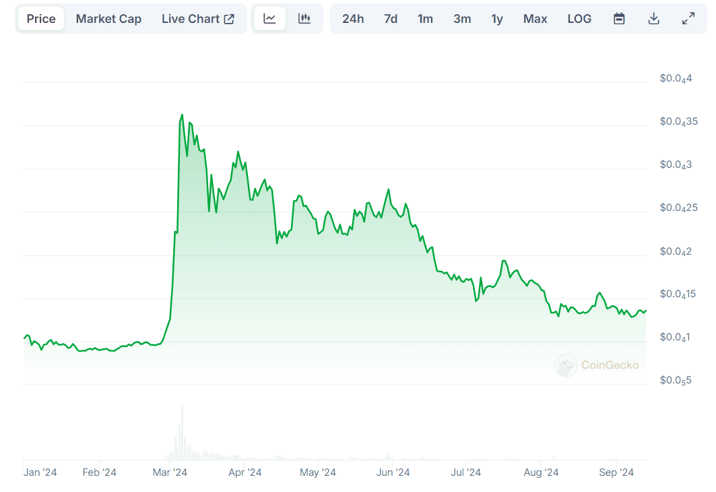This screenshot has width=716, height=492.
Task: Click the Jun '24 x-axis label
Action: click(x=393, y=472)
